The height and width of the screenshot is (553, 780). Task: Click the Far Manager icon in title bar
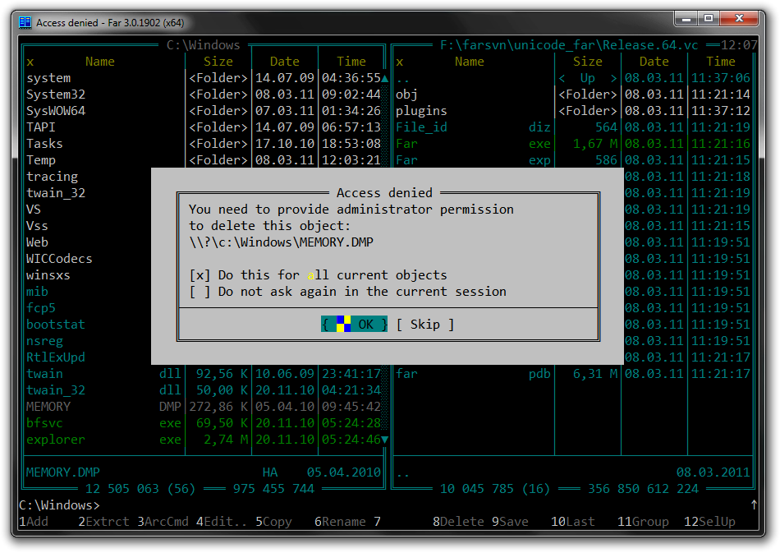click(x=25, y=23)
